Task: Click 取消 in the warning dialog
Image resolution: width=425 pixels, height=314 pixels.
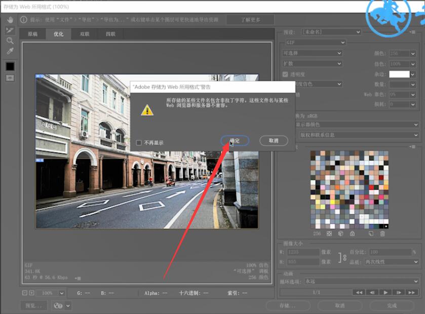Action: pos(274,141)
